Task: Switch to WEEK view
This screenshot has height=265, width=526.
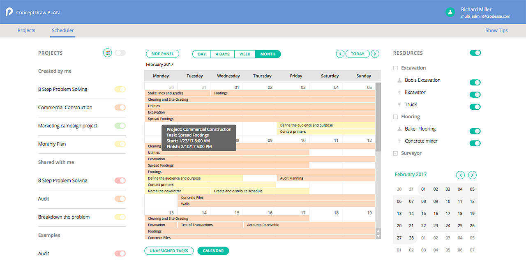Action: (245, 54)
